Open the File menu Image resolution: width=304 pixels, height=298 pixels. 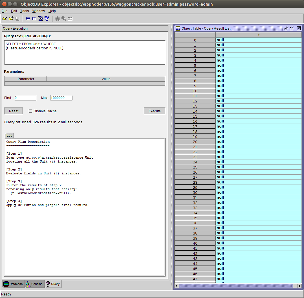click(x=4, y=11)
